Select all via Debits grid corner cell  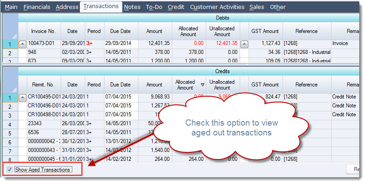pos(10,27)
